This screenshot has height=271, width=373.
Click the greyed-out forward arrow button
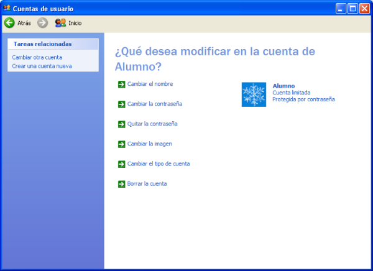click(x=42, y=23)
